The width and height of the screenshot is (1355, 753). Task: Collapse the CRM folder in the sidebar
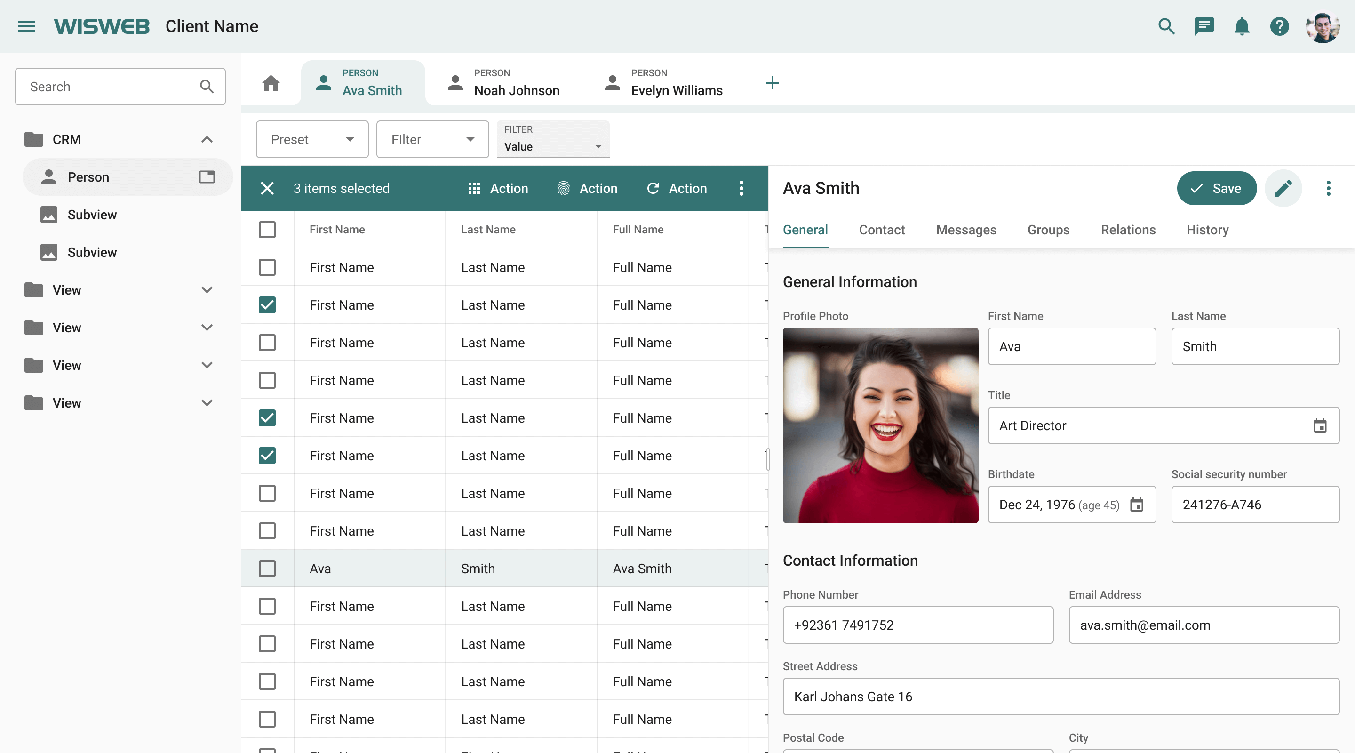[x=207, y=139]
